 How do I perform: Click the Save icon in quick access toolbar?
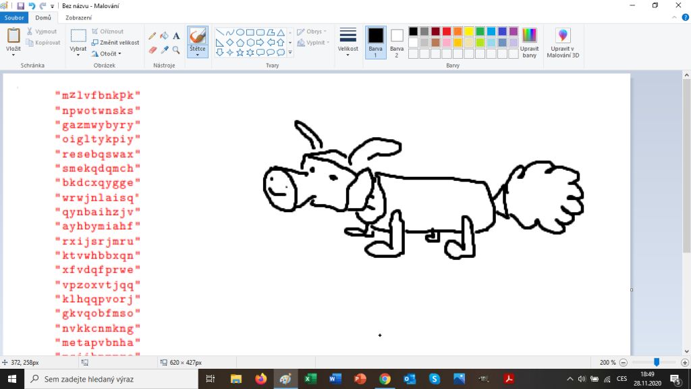20,5
